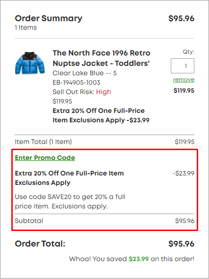
Task: Select the Order Summary heading
Action: tap(49, 18)
